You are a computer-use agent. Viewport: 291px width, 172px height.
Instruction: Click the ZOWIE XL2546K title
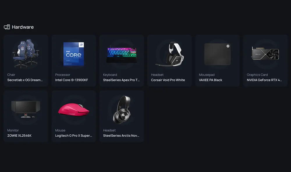point(19,136)
